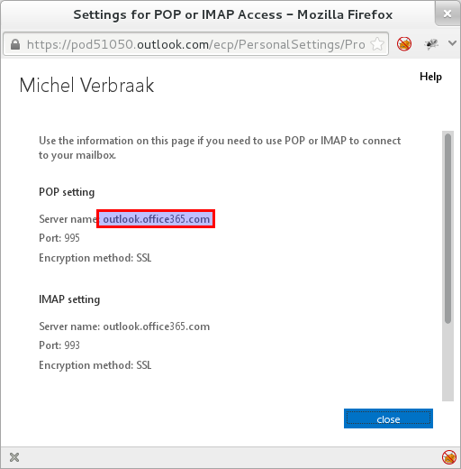The image size is (461, 469).
Task: Close the Firefox window with the title bar X
Action: click(447, 14)
